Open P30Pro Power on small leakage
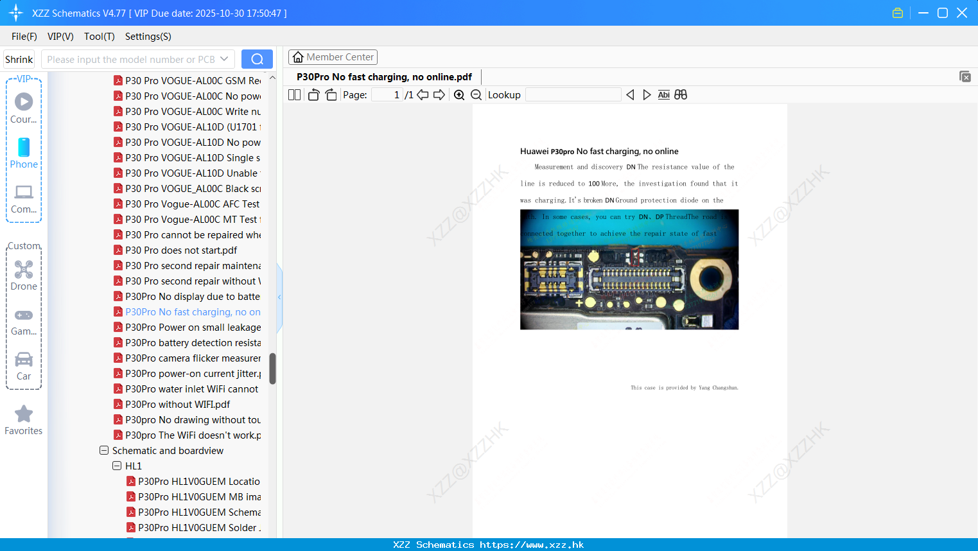 pyautogui.click(x=188, y=328)
